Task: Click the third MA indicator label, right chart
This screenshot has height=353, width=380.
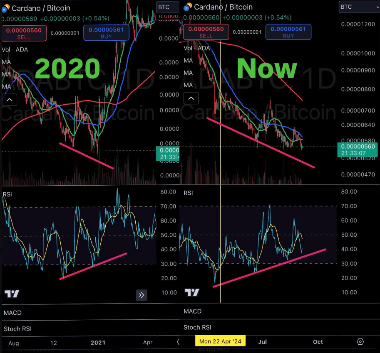Action: coord(188,85)
